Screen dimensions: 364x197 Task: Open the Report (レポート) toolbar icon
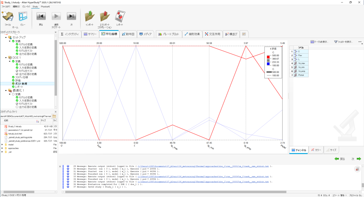120,16
